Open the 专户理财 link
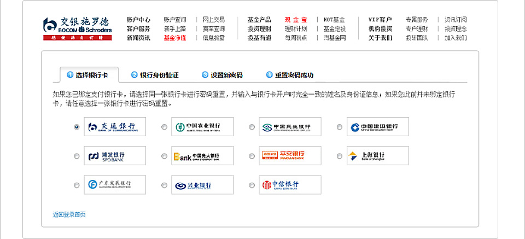525x239 pixels. coord(417,29)
